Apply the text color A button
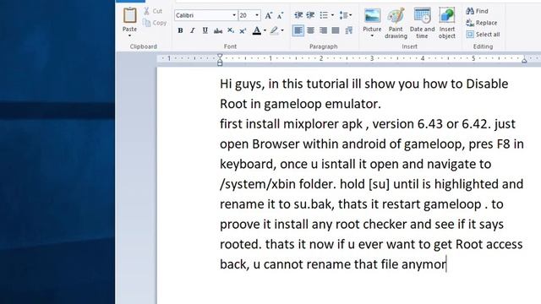The image size is (541, 304). [x=256, y=30]
